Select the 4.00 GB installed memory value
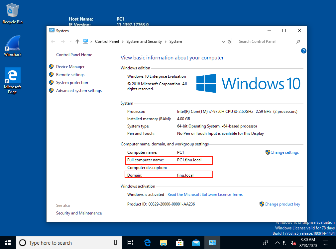 click(183, 119)
